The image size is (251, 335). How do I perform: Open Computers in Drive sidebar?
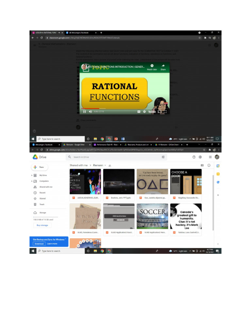tap(44, 181)
